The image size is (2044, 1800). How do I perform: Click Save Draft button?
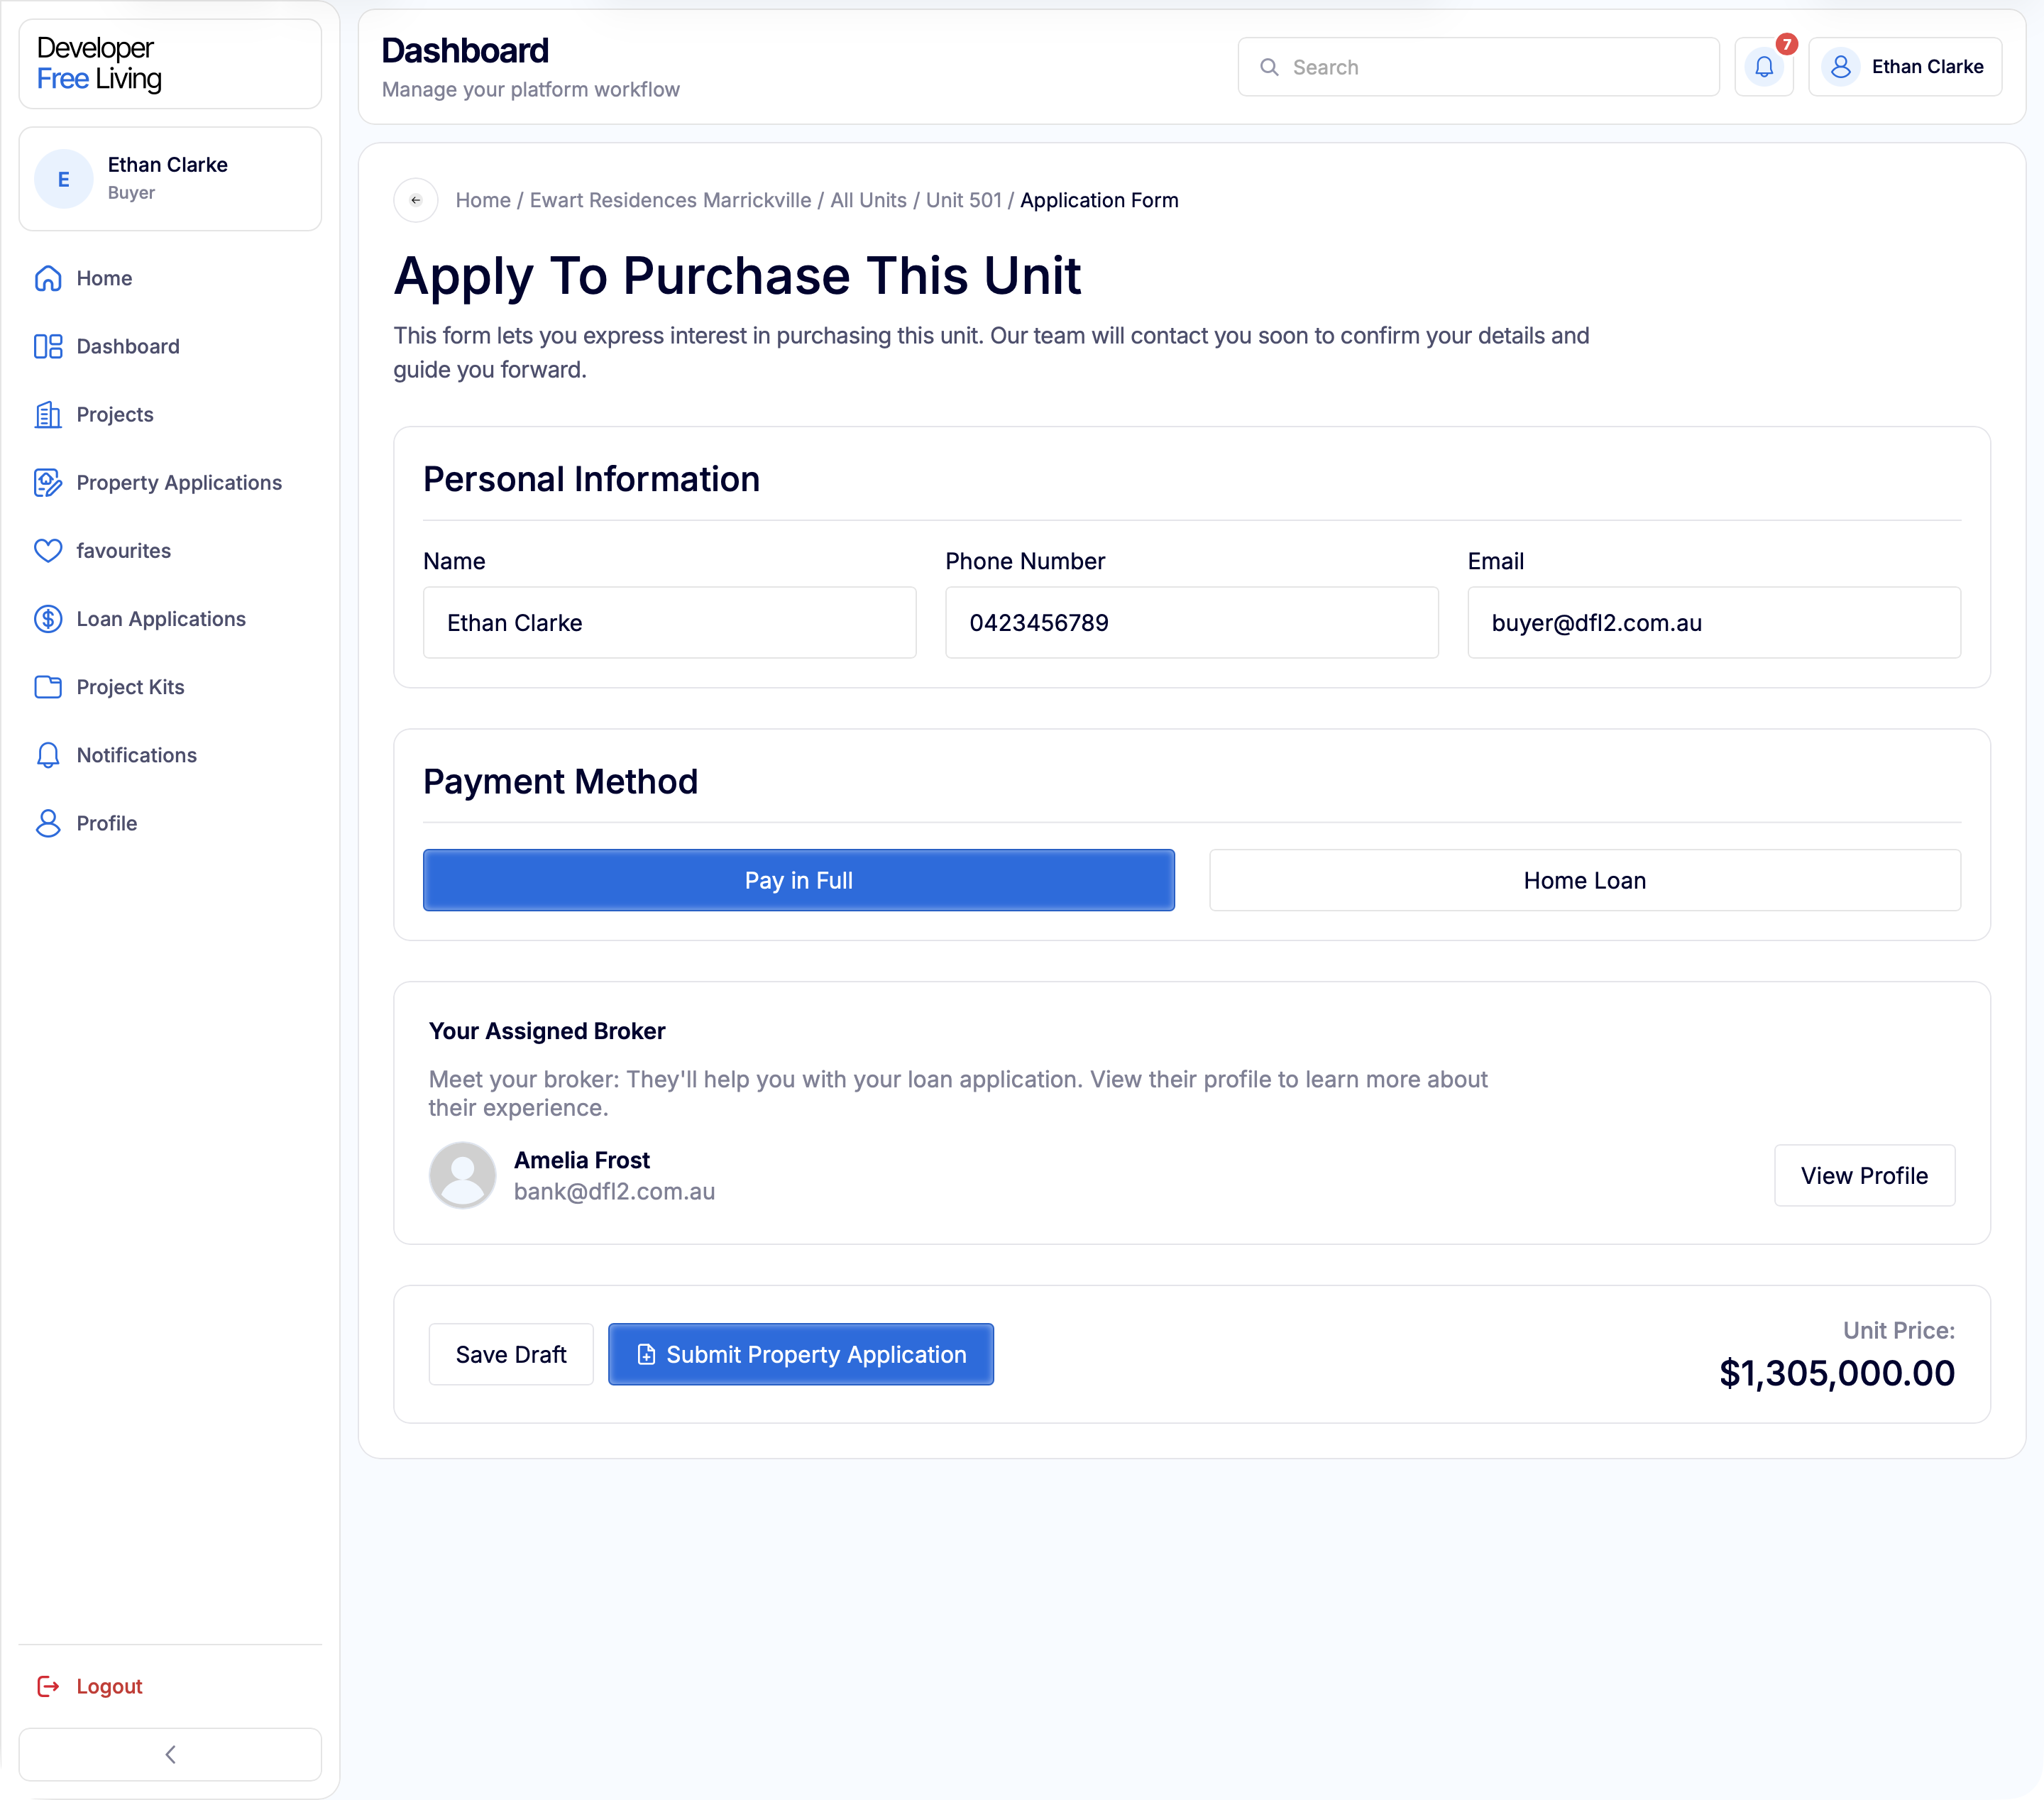click(x=511, y=1354)
